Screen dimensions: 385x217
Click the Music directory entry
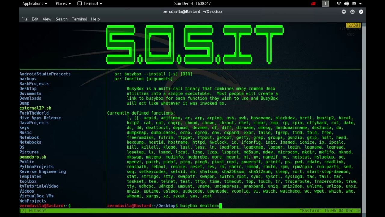coord(26,133)
